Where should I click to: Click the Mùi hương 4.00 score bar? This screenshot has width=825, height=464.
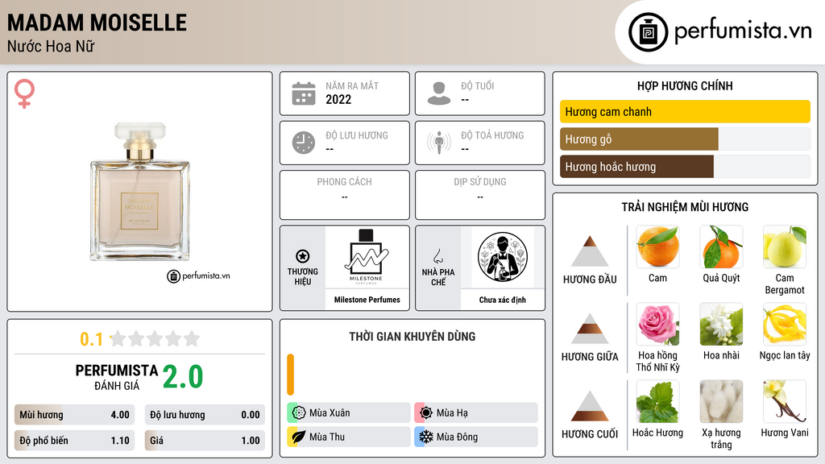(74, 415)
